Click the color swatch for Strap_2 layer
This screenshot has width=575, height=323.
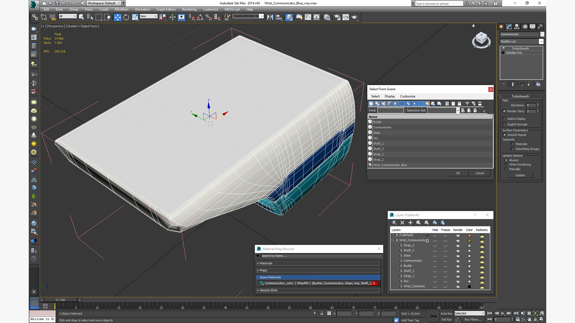point(469,246)
